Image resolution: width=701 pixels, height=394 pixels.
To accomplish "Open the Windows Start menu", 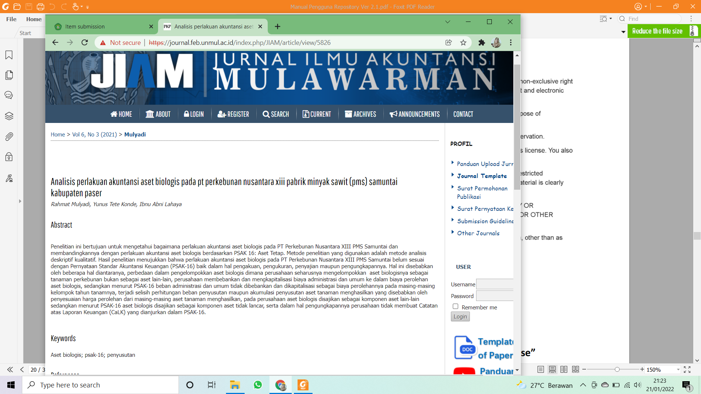I will tap(11, 385).
